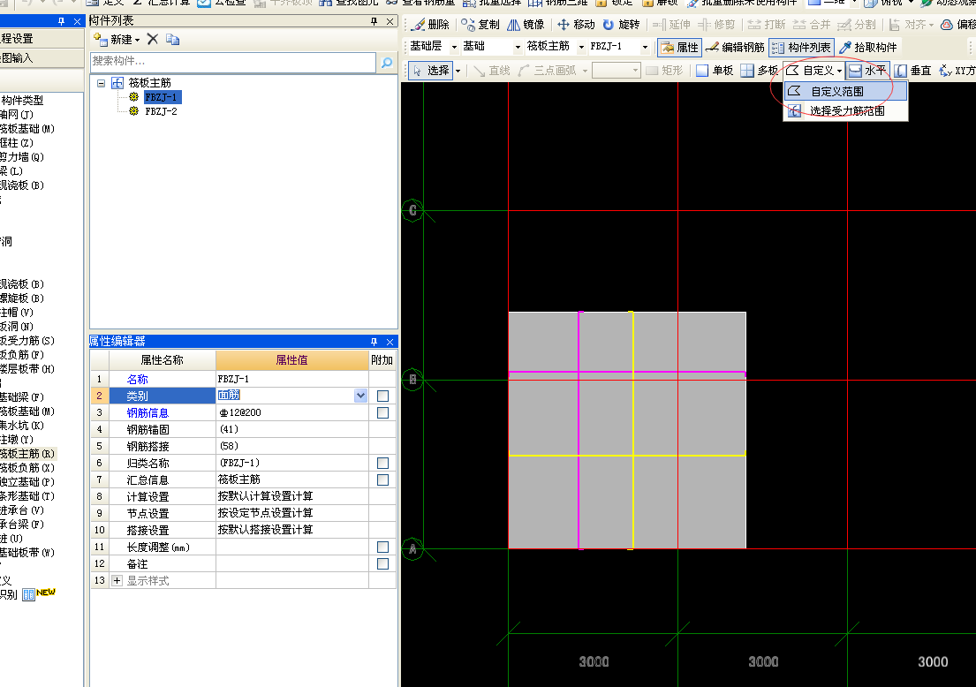Viewport: 976px width, 687px height.
Task: Choose 自定义范围 from dropdown menu
Action: point(845,92)
